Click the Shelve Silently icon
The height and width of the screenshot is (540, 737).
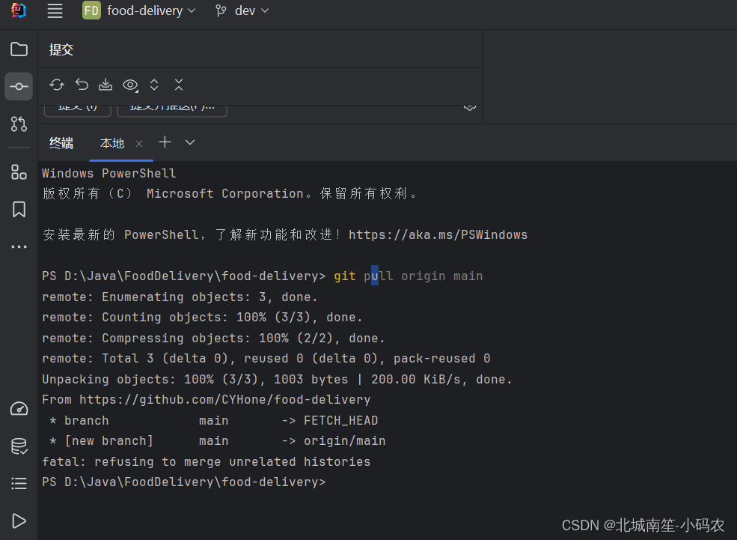tap(105, 85)
